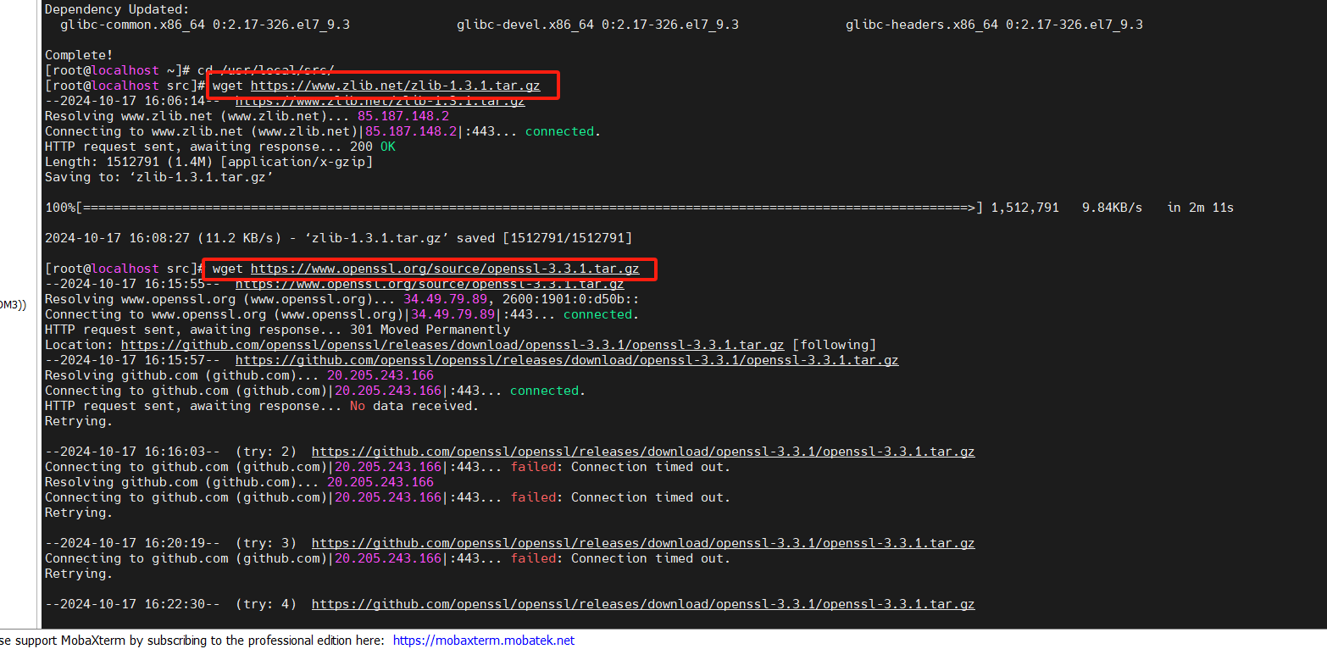Viewport: 1327px width, 649px height.
Task: Click the openssl IP 34.49.79.89 on the Resolving line
Action: 445,299
